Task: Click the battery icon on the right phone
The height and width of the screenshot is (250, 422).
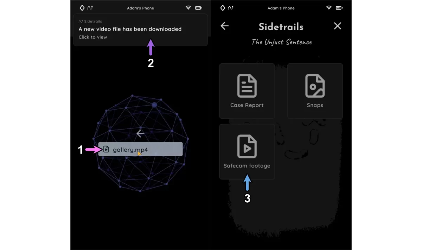Action: coord(339,8)
